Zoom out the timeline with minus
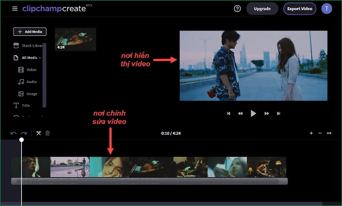The image size is (342, 206). pos(320,133)
